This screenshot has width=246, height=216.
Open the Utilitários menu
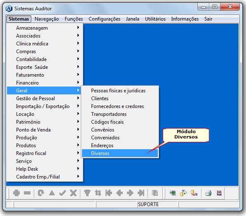pyautogui.click(x=155, y=19)
